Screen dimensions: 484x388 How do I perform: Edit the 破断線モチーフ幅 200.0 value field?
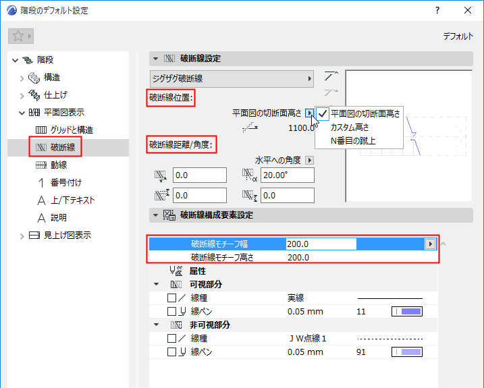(321, 244)
